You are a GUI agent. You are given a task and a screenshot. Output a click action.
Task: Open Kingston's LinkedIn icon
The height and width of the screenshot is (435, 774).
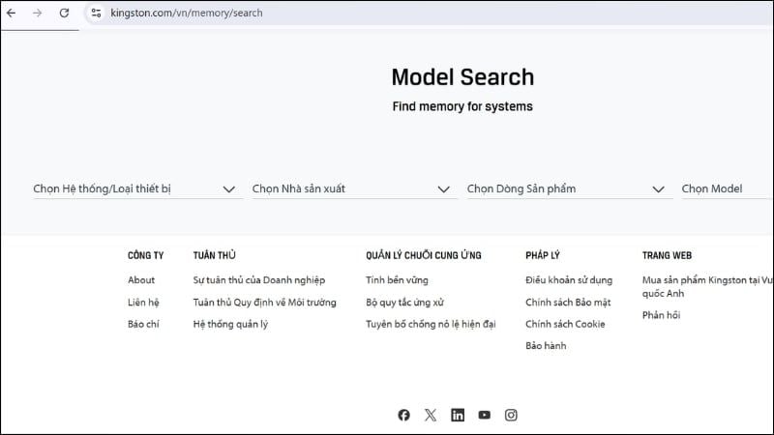click(458, 415)
